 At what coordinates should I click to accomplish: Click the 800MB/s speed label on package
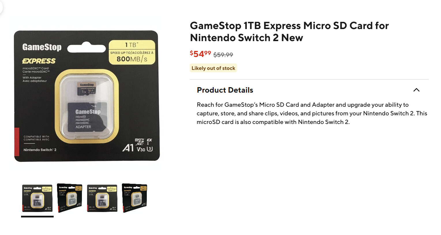132,59
